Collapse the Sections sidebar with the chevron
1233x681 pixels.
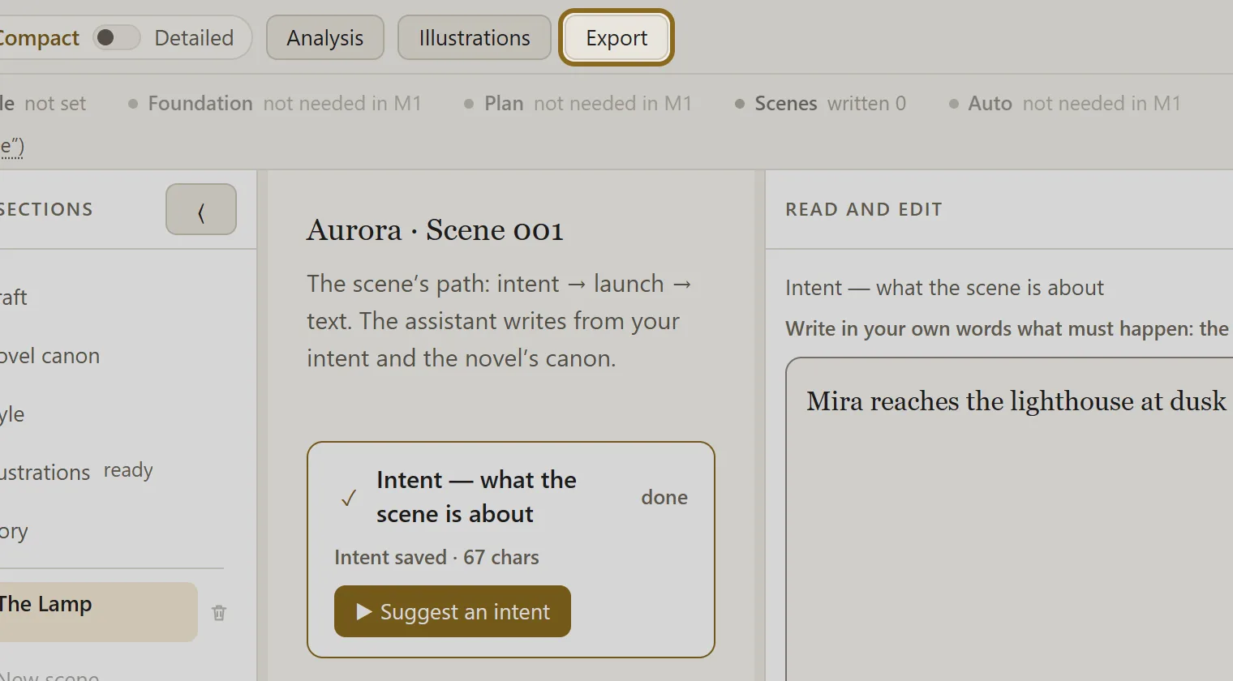[x=201, y=209]
